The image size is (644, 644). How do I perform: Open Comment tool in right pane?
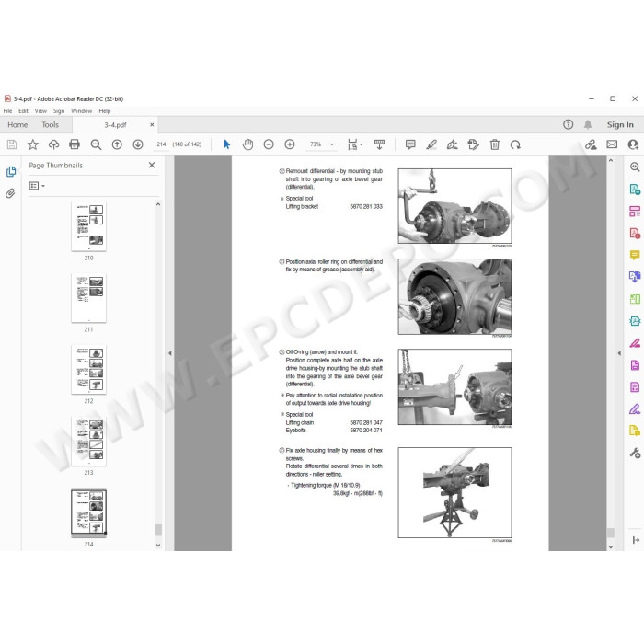pyautogui.click(x=635, y=255)
